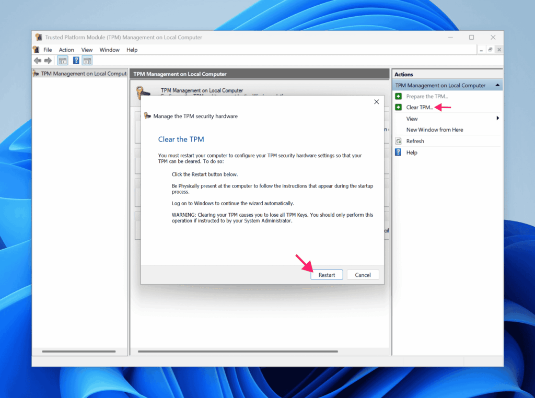Click the 'Clear the TPM' heading text
The image size is (535, 398).
[181, 139]
